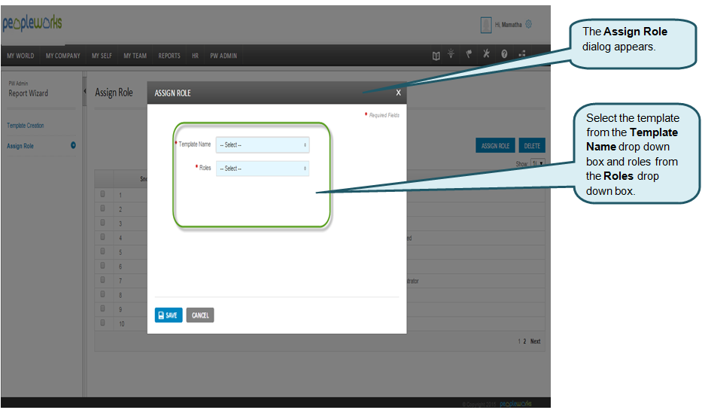Click the book icon in top toolbar
The height and width of the screenshot is (410, 702).
(x=436, y=55)
